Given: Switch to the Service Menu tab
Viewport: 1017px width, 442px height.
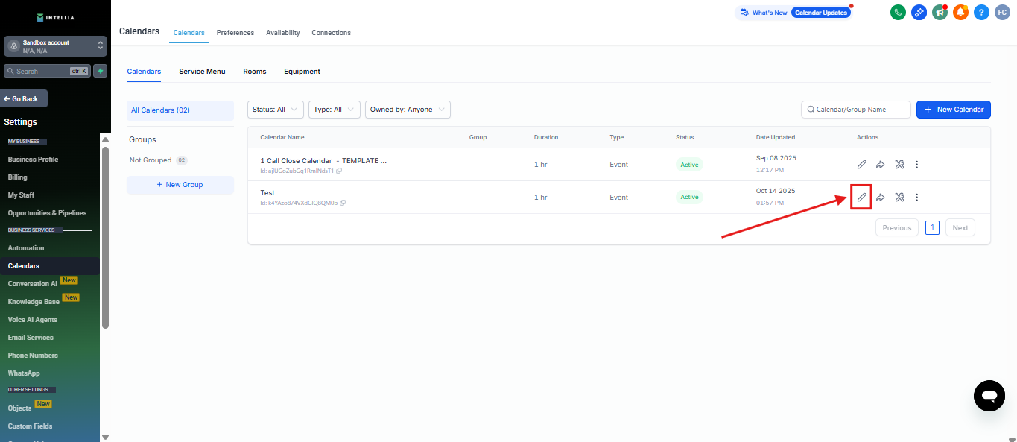Looking at the screenshot, I should [202, 72].
